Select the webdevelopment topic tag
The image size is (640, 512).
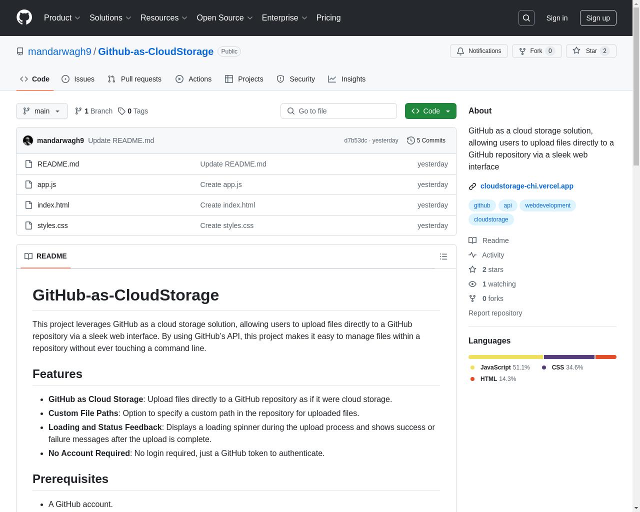[x=547, y=205]
